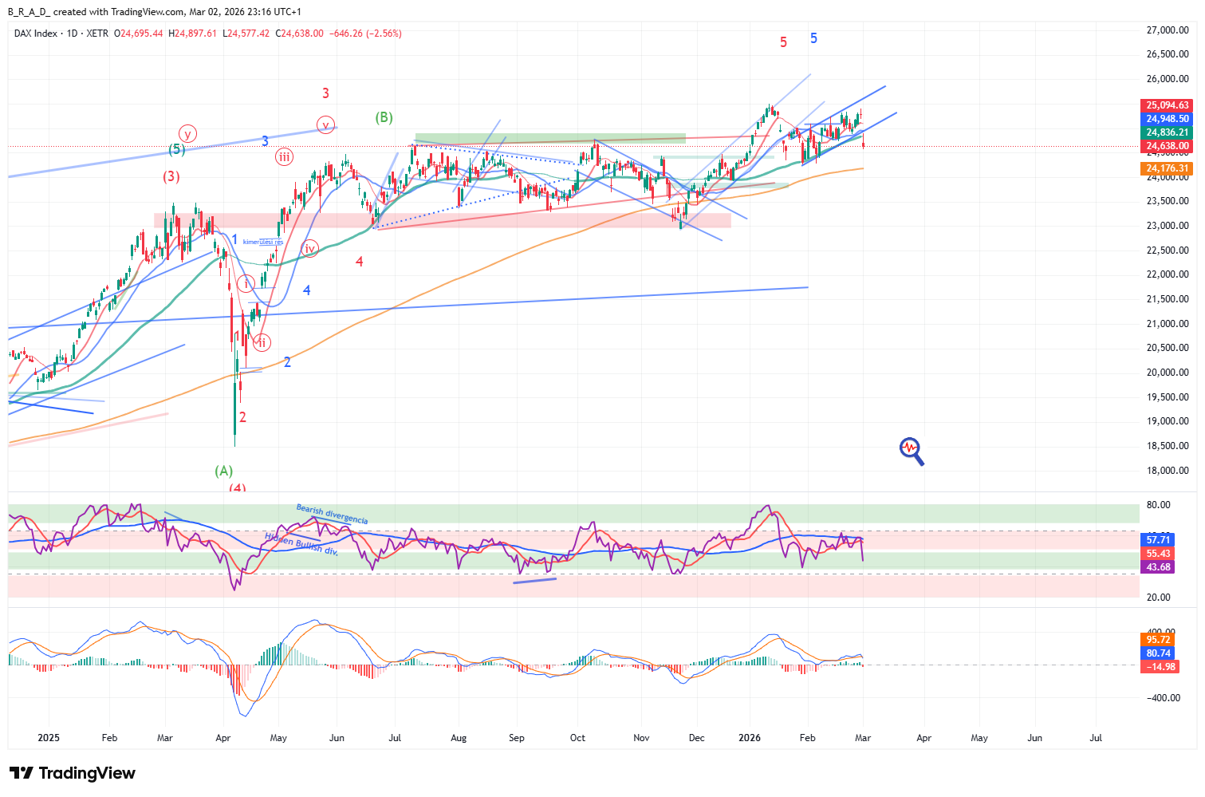Click the blue magnifier pulse icon

click(911, 450)
